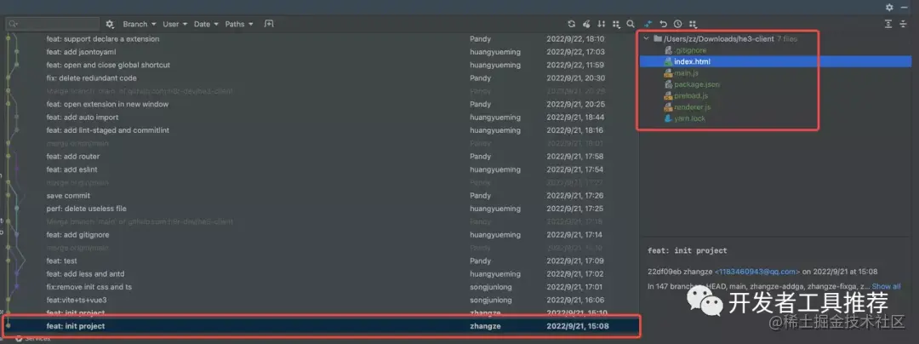Select commit 'feat: add jsontoyaml'
Viewport: 919px width, 344px height.
pyautogui.click(x=82, y=52)
